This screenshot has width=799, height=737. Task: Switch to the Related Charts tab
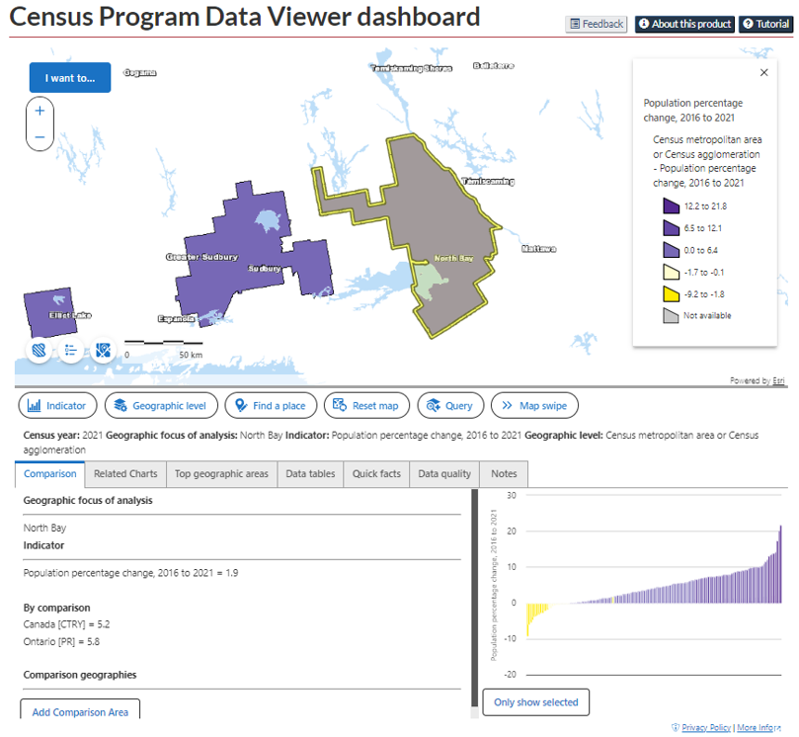(125, 474)
